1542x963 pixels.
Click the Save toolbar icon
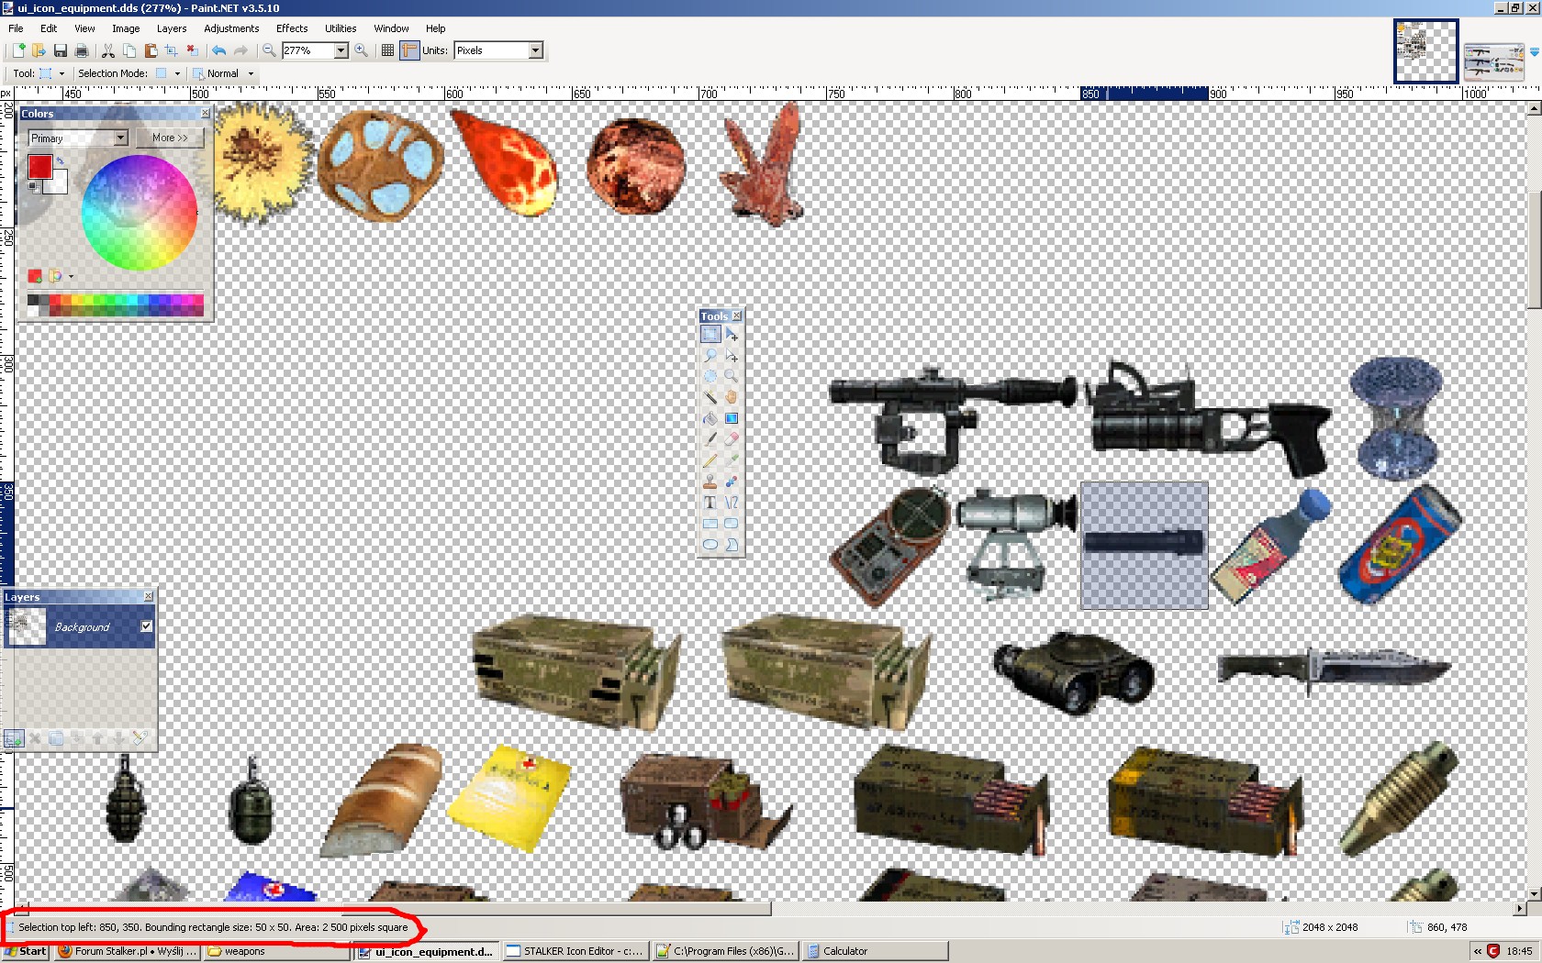(x=61, y=50)
